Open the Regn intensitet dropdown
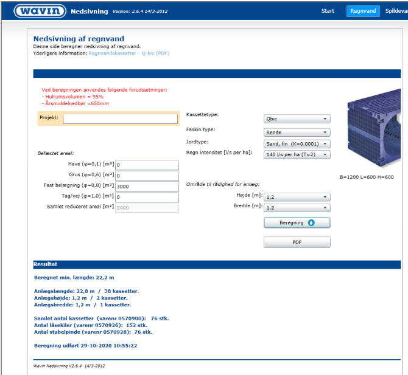This screenshot has height=375, width=408. (x=297, y=154)
